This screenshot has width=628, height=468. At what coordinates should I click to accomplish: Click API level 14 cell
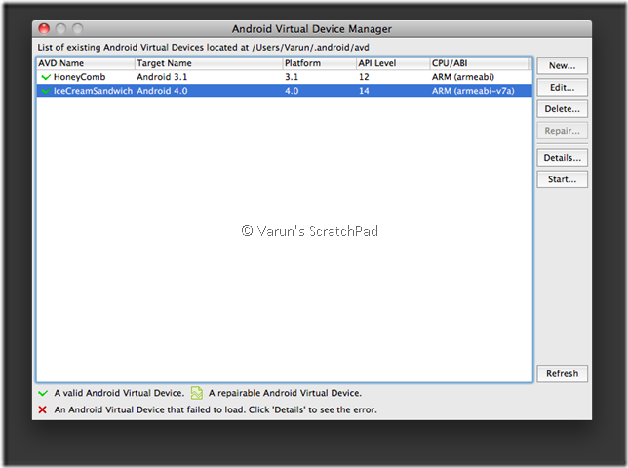point(364,91)
